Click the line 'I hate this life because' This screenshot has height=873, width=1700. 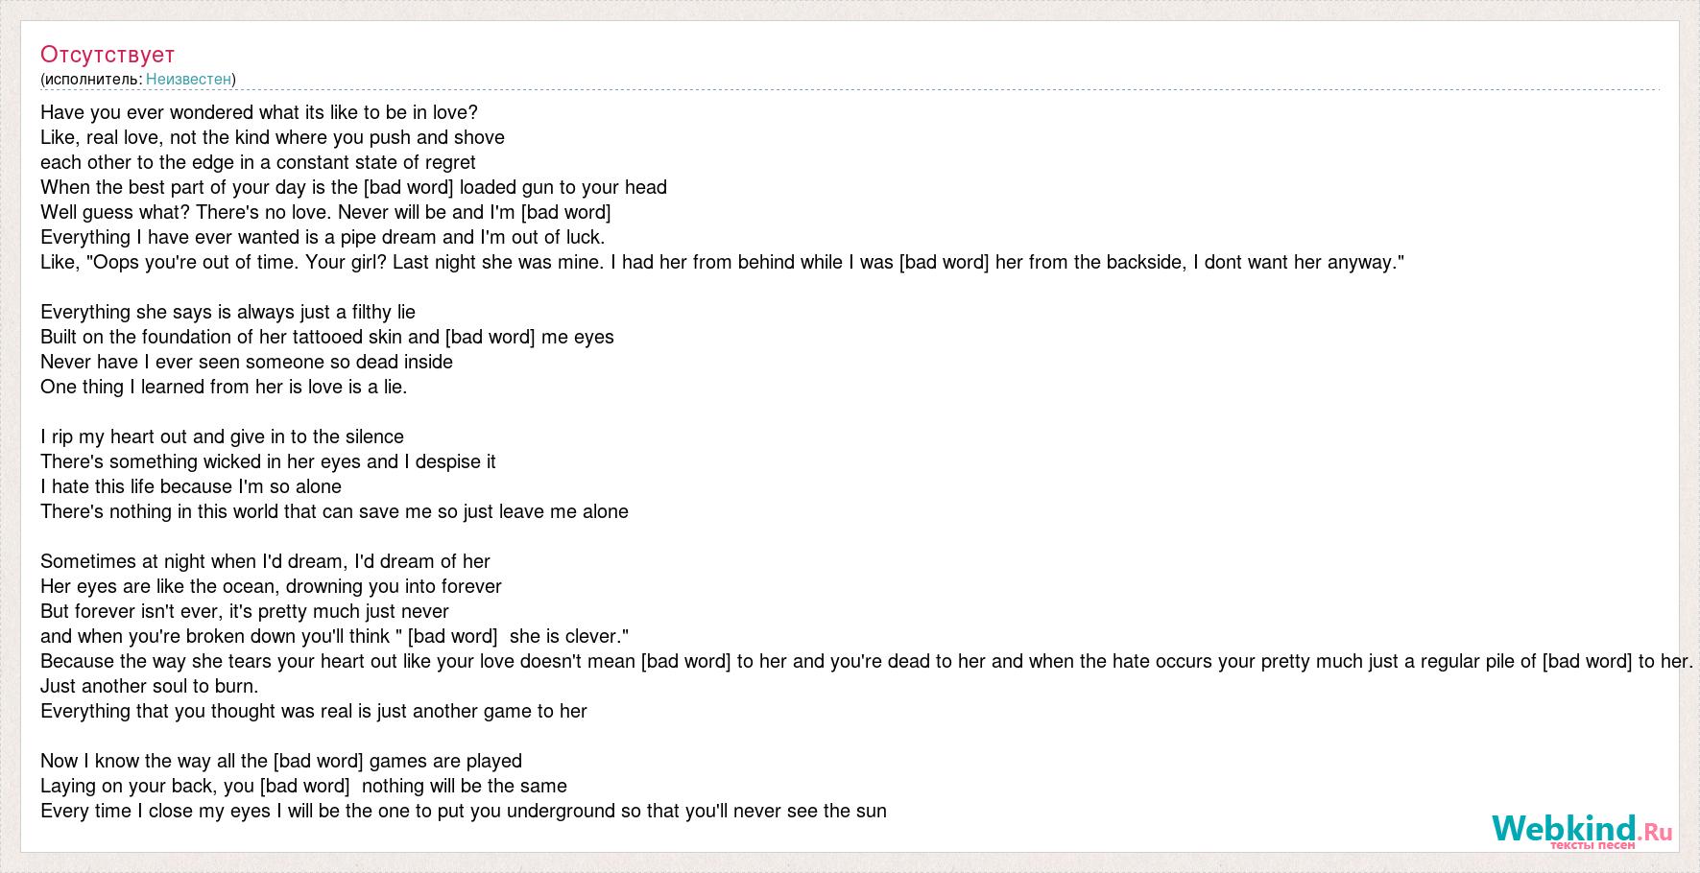pos(191,486)
